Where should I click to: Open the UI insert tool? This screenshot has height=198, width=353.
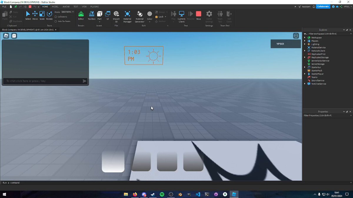[x=108, y=16]
